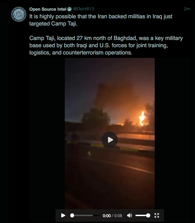
Task: Click the 0:08 total duration label
Action: tap(118, 216)
